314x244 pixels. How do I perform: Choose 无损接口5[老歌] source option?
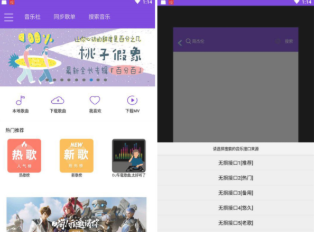click(x=236, y=223)
